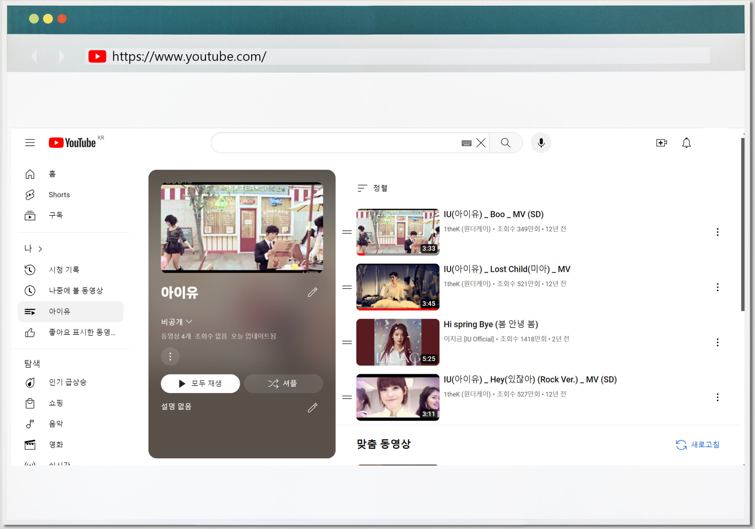
Task: Open the notifications bell
Action: [686, 143]
